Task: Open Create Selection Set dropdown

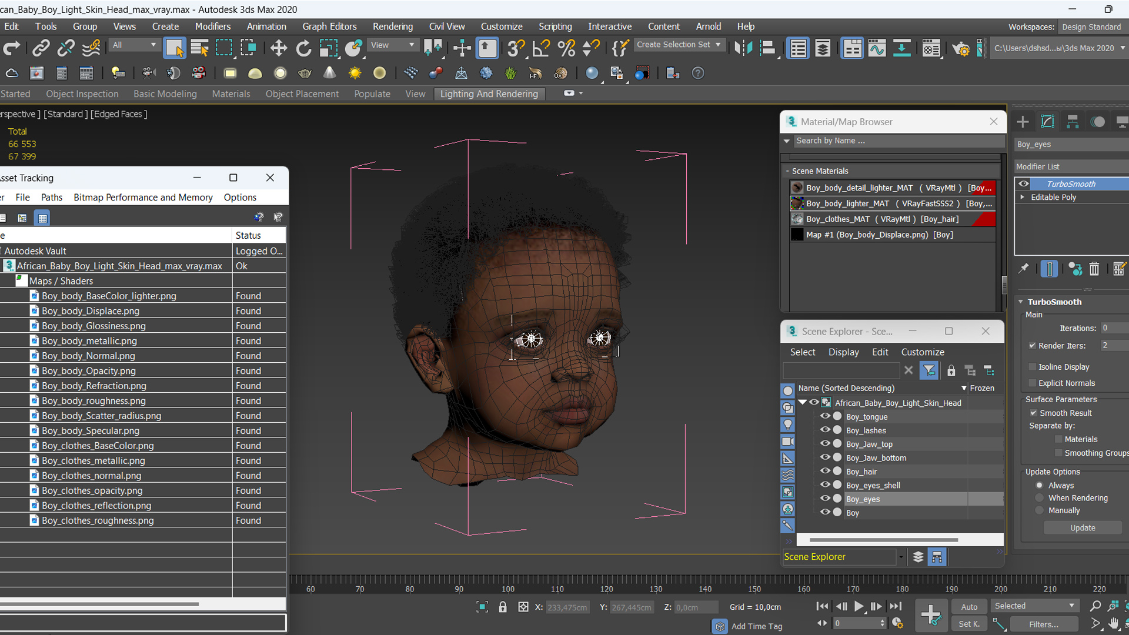Action: (x=679, y=45)
